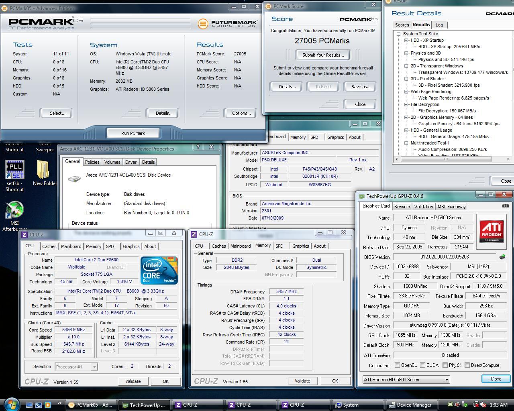Click Details... in the PCMark Score dialog
This screenshot has width=514, height=411.
click(287, 87)
